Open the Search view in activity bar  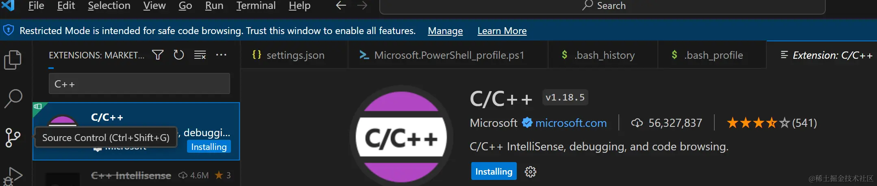[13, 98]
